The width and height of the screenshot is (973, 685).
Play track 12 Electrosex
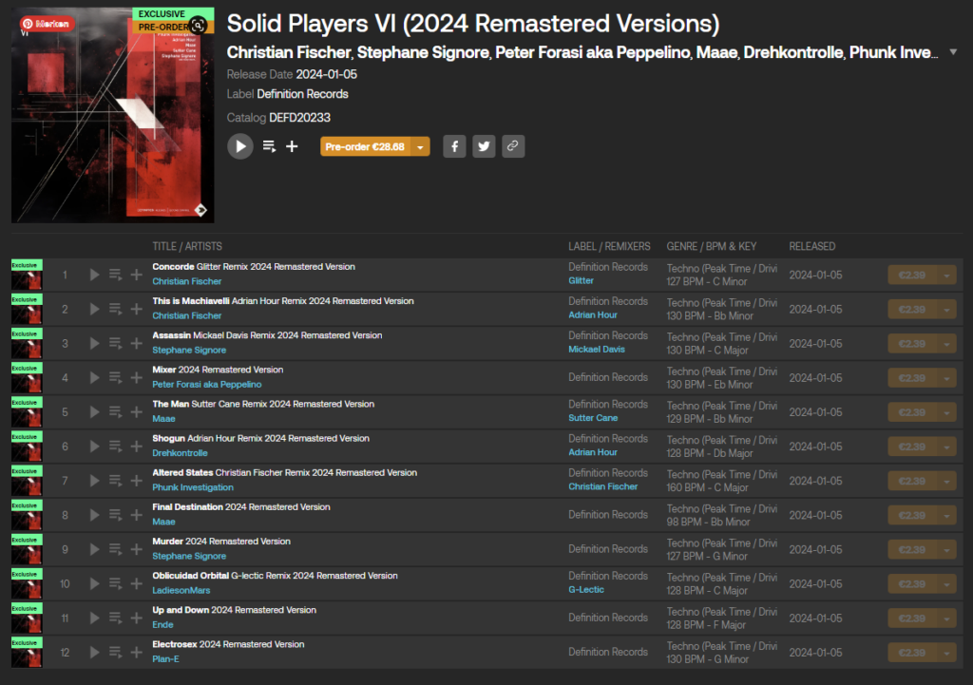(94, 652)
